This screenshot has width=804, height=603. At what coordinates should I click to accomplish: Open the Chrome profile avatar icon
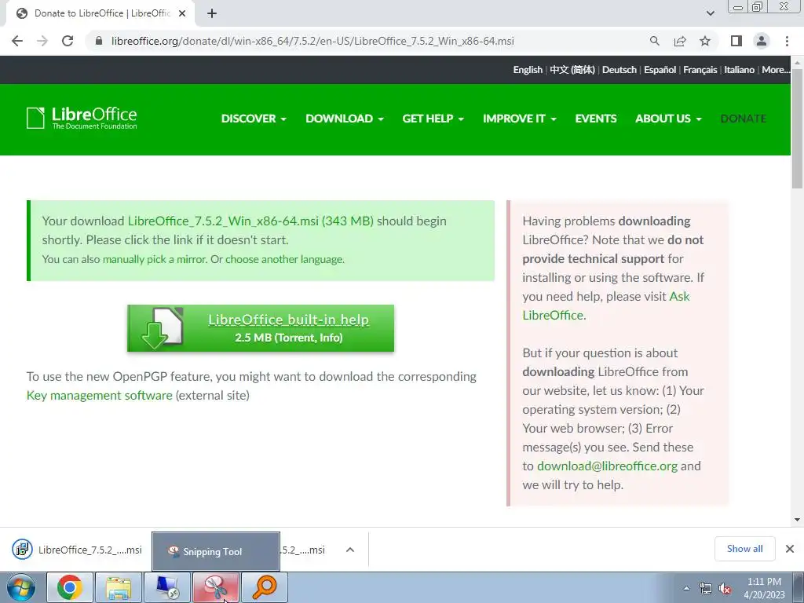[762, 41]
